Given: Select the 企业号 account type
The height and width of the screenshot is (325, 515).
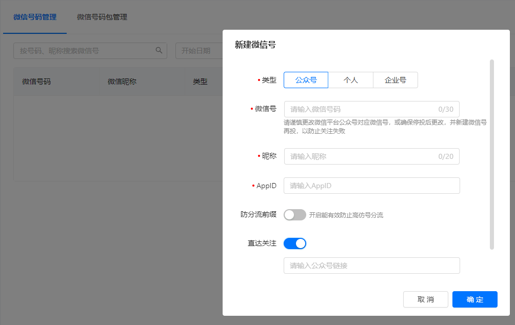Looking at the screenshot, I should click(395, 80).
